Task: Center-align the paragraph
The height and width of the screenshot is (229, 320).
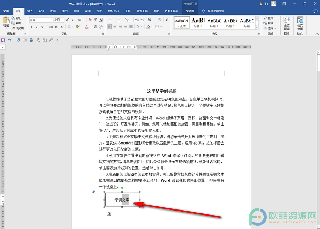Action: [x=115, y=27]
